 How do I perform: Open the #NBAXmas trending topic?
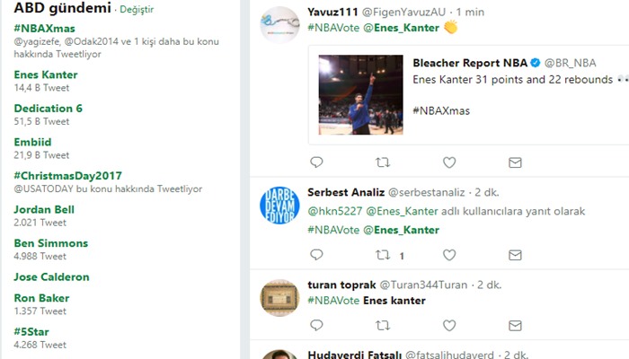tap(44, 28)
